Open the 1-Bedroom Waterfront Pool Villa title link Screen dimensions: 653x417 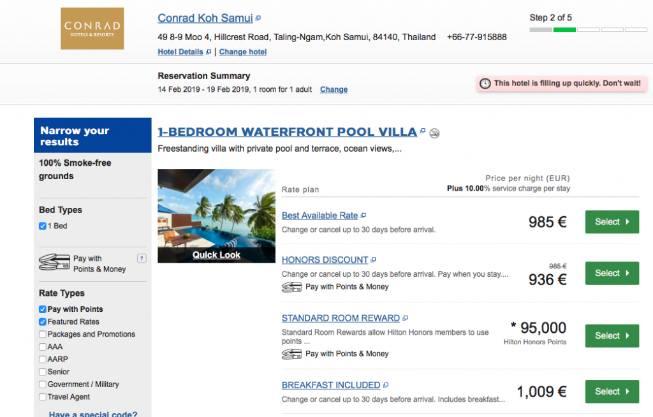click(287, 132)
